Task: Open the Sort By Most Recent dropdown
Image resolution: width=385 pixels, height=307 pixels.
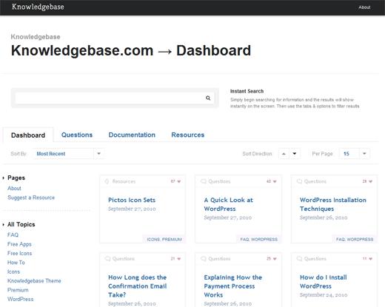Action: pyautogui.click(x=69, y=154)
